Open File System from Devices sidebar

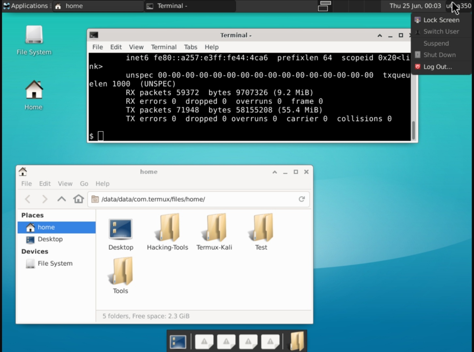point(55,263)
